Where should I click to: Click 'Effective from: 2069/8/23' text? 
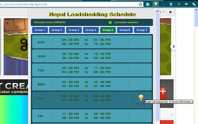pos(50,22)
